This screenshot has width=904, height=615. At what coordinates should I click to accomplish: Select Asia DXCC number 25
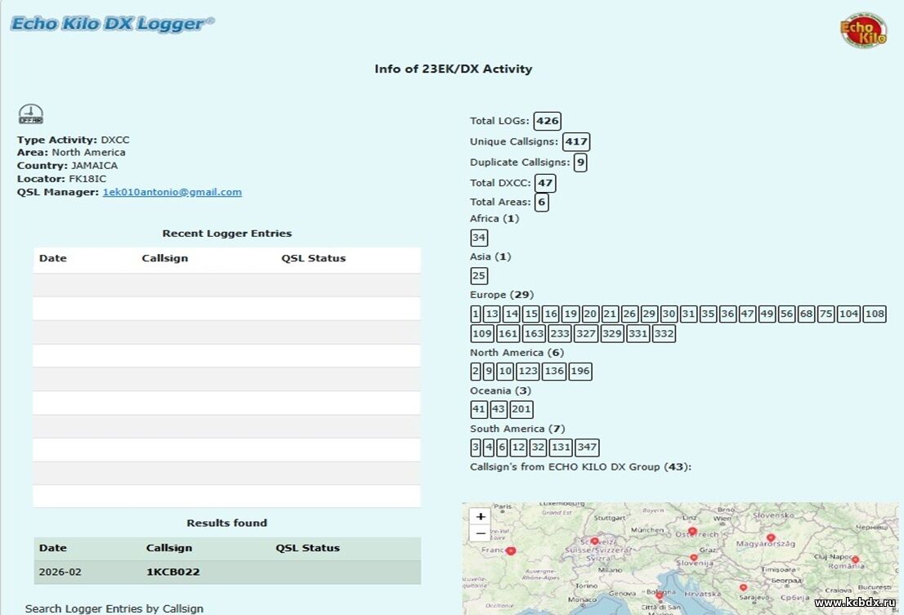tap(479, 276)
